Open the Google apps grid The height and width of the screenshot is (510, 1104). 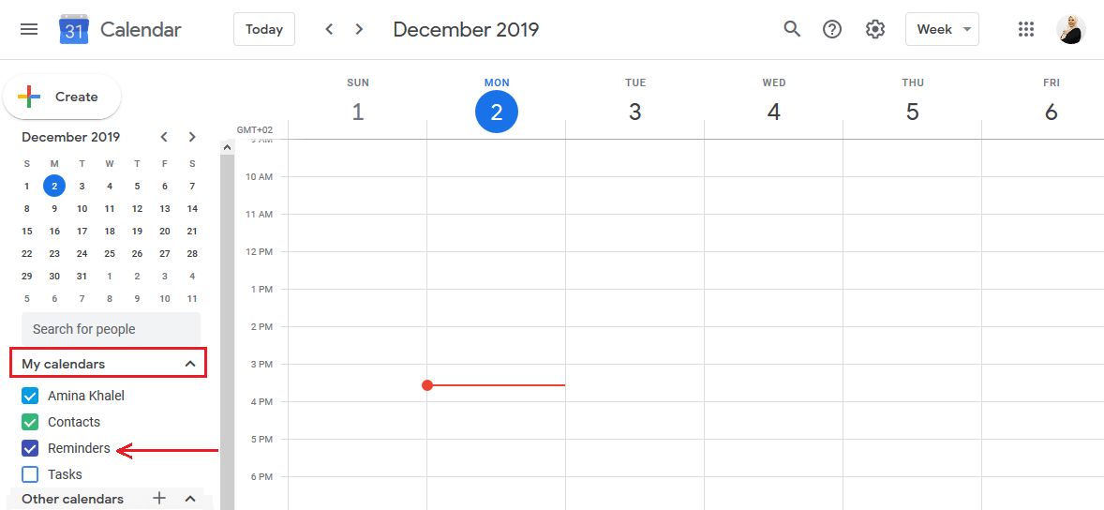[1026, 30]
